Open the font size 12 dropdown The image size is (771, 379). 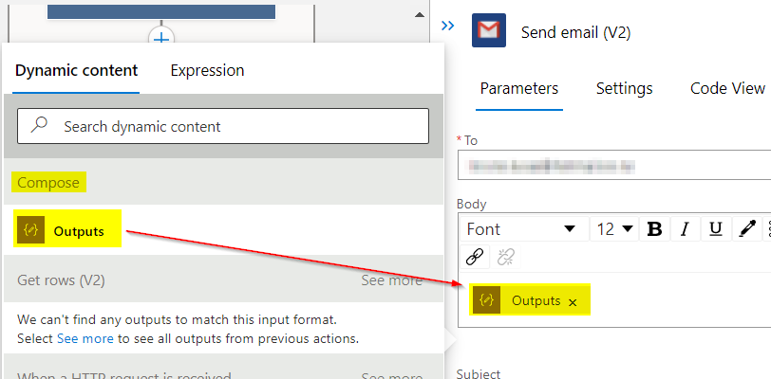pos(614,228)
